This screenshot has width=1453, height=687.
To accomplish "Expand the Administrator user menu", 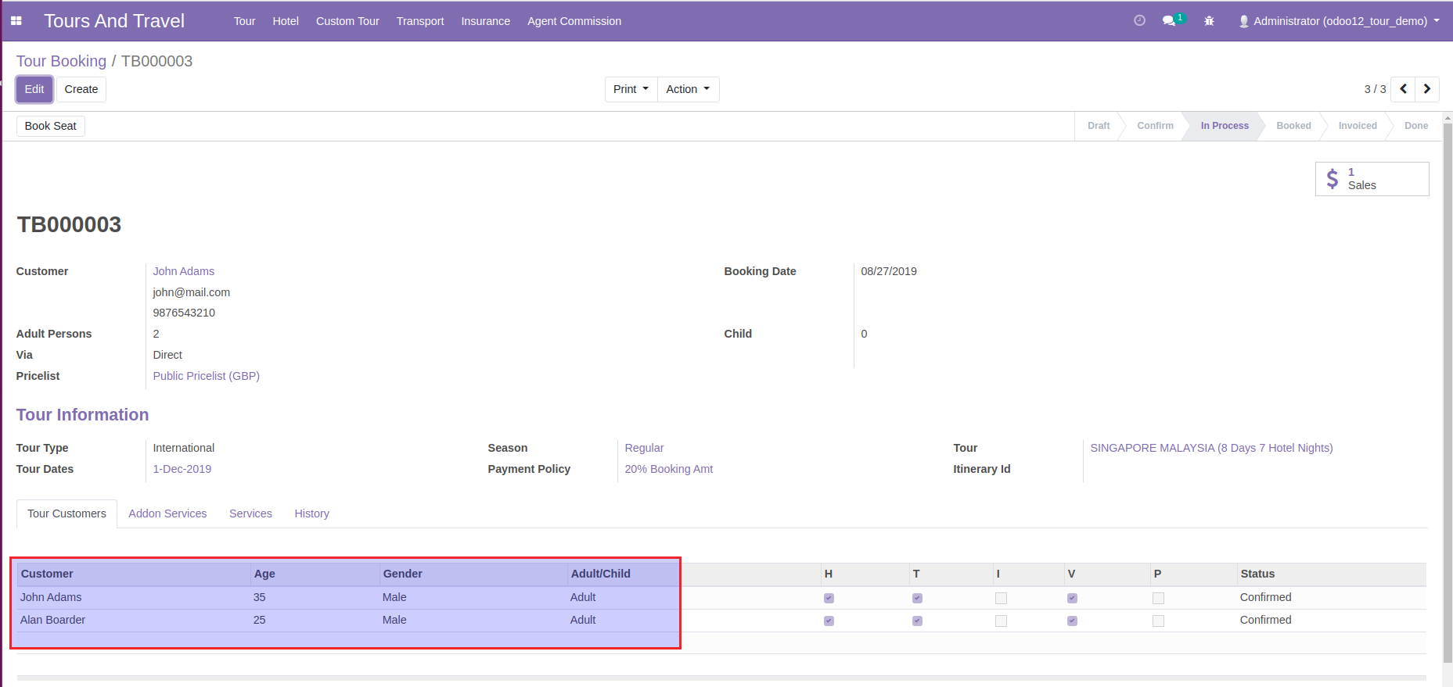I will tap(1340, 21).
